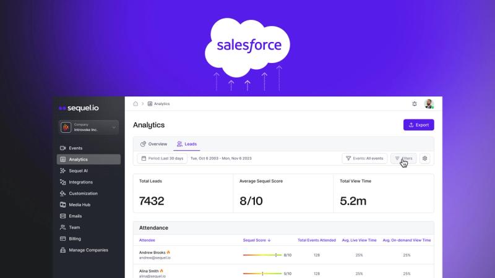
Task: Open Sequel AI section
Action: click(x=88, y=171)
